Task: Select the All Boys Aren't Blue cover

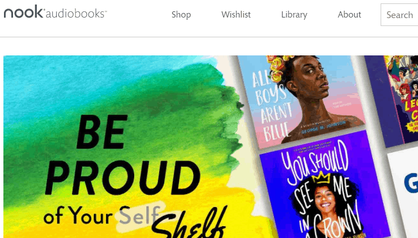Action: [x=301, y=100]
